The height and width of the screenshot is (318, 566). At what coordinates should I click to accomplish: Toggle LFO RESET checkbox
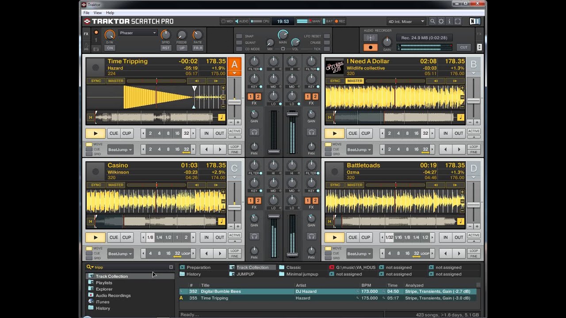pyautogui.click(x=327, y=36)
